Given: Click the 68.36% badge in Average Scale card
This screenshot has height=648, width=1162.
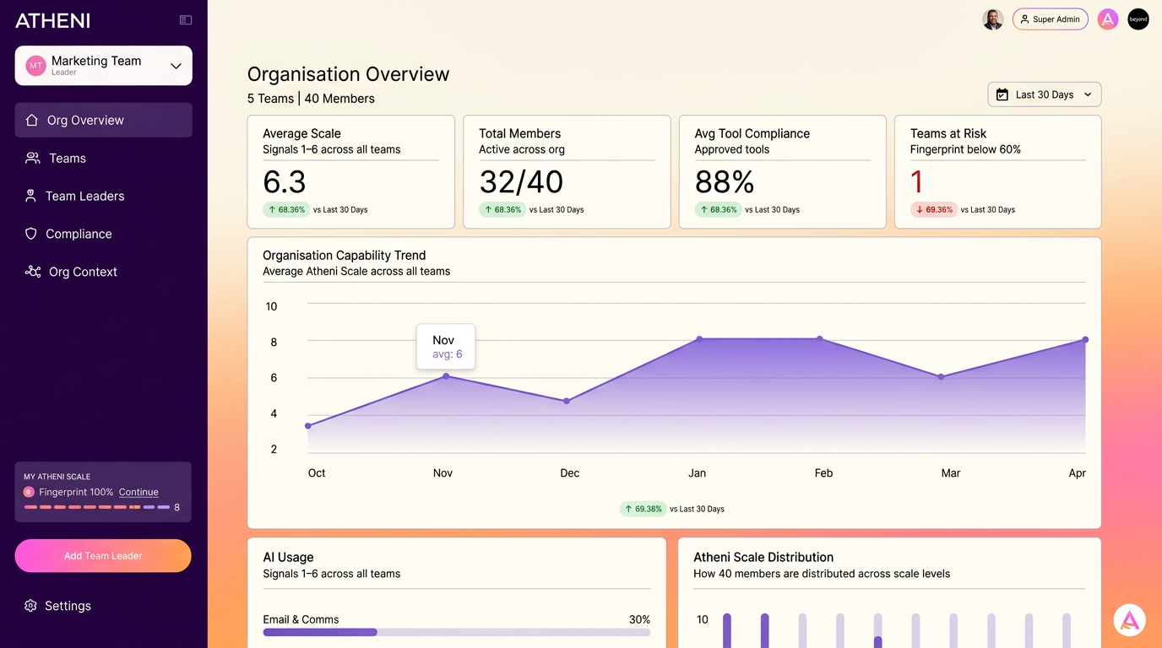Looking at the screenshot, I should [x=286, y=209].
